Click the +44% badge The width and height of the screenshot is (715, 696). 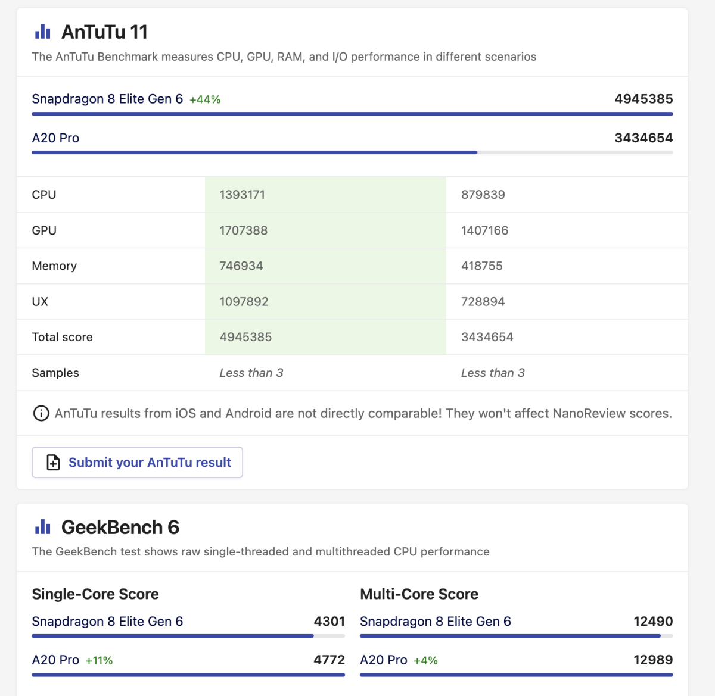coord(205,99)
